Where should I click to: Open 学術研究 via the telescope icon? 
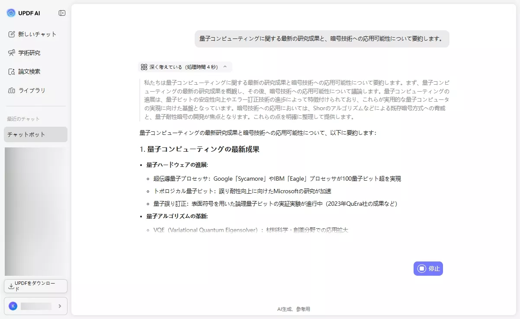click(10, 53)
